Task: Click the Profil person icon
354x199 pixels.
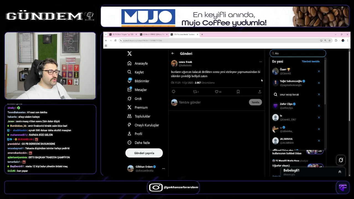Action: click(x=129, y=134)
